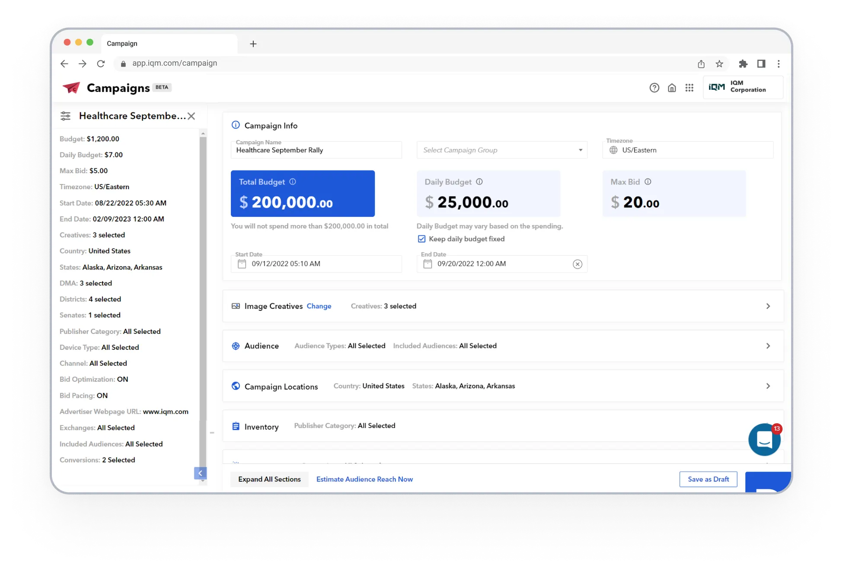Click the filter sliders icon in sidebar

66,116
